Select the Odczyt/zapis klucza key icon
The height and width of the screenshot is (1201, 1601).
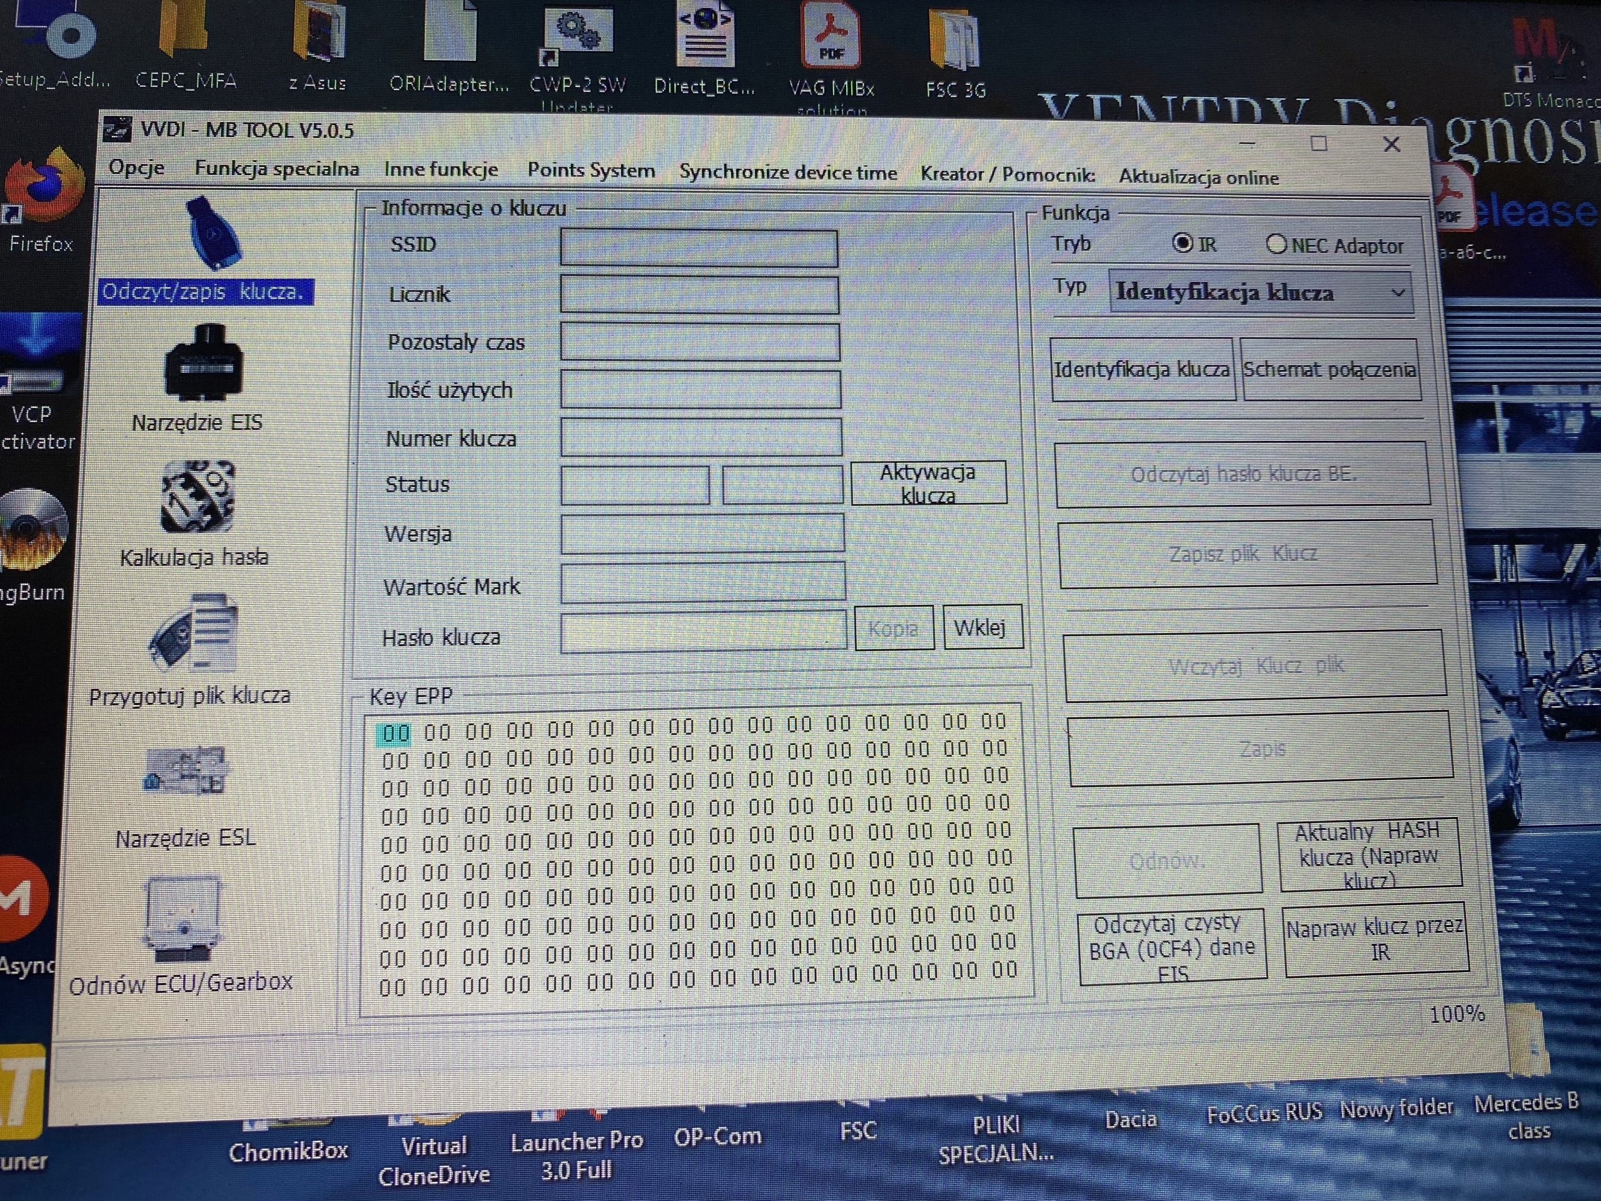point(215,233)
